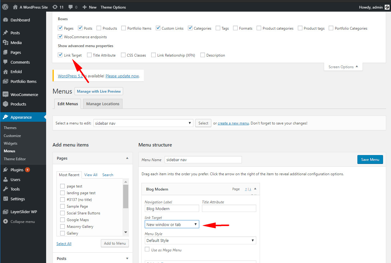The height and width of the screenshot is (263, 391).
Task: Open the comments bubble icon in admin bar
Action: 71,7
